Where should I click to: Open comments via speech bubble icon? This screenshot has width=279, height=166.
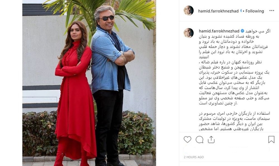199,139
